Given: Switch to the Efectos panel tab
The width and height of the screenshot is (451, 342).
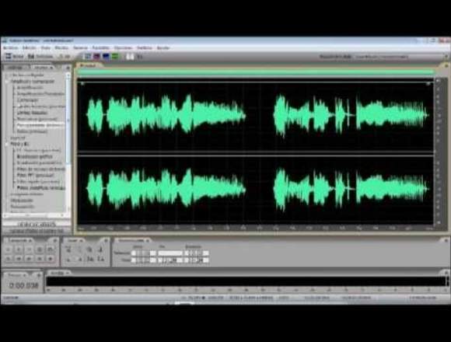Looking at the screenshot, I should pos(43,68).
